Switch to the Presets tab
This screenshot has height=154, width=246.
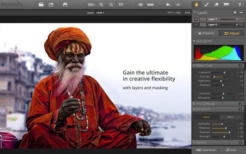pos(206,33)
